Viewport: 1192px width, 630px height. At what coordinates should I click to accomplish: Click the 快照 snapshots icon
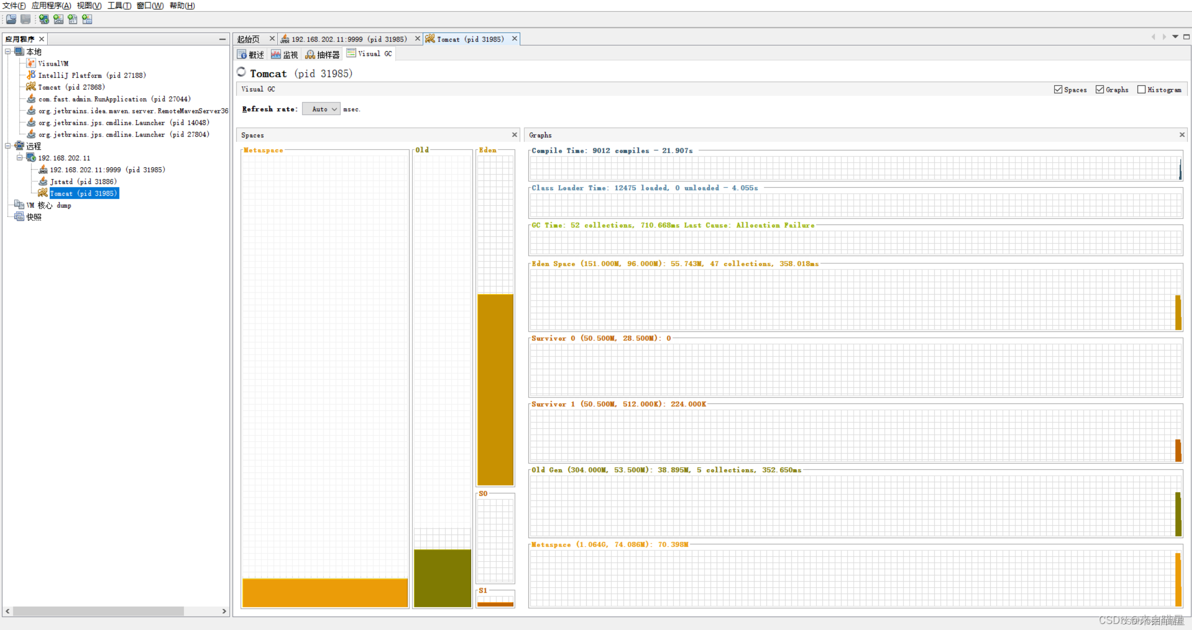pyautogui.click(x=19, y=217)
